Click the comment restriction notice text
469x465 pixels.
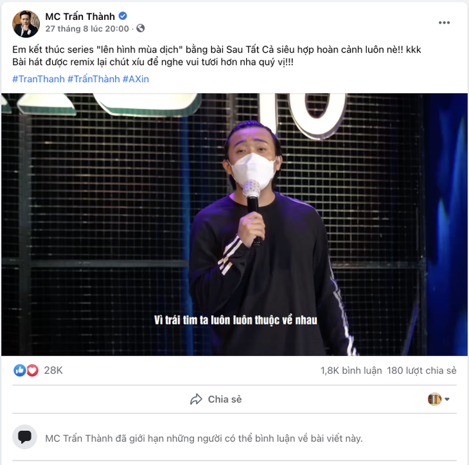pyautogui.click(x=204, y=439)
